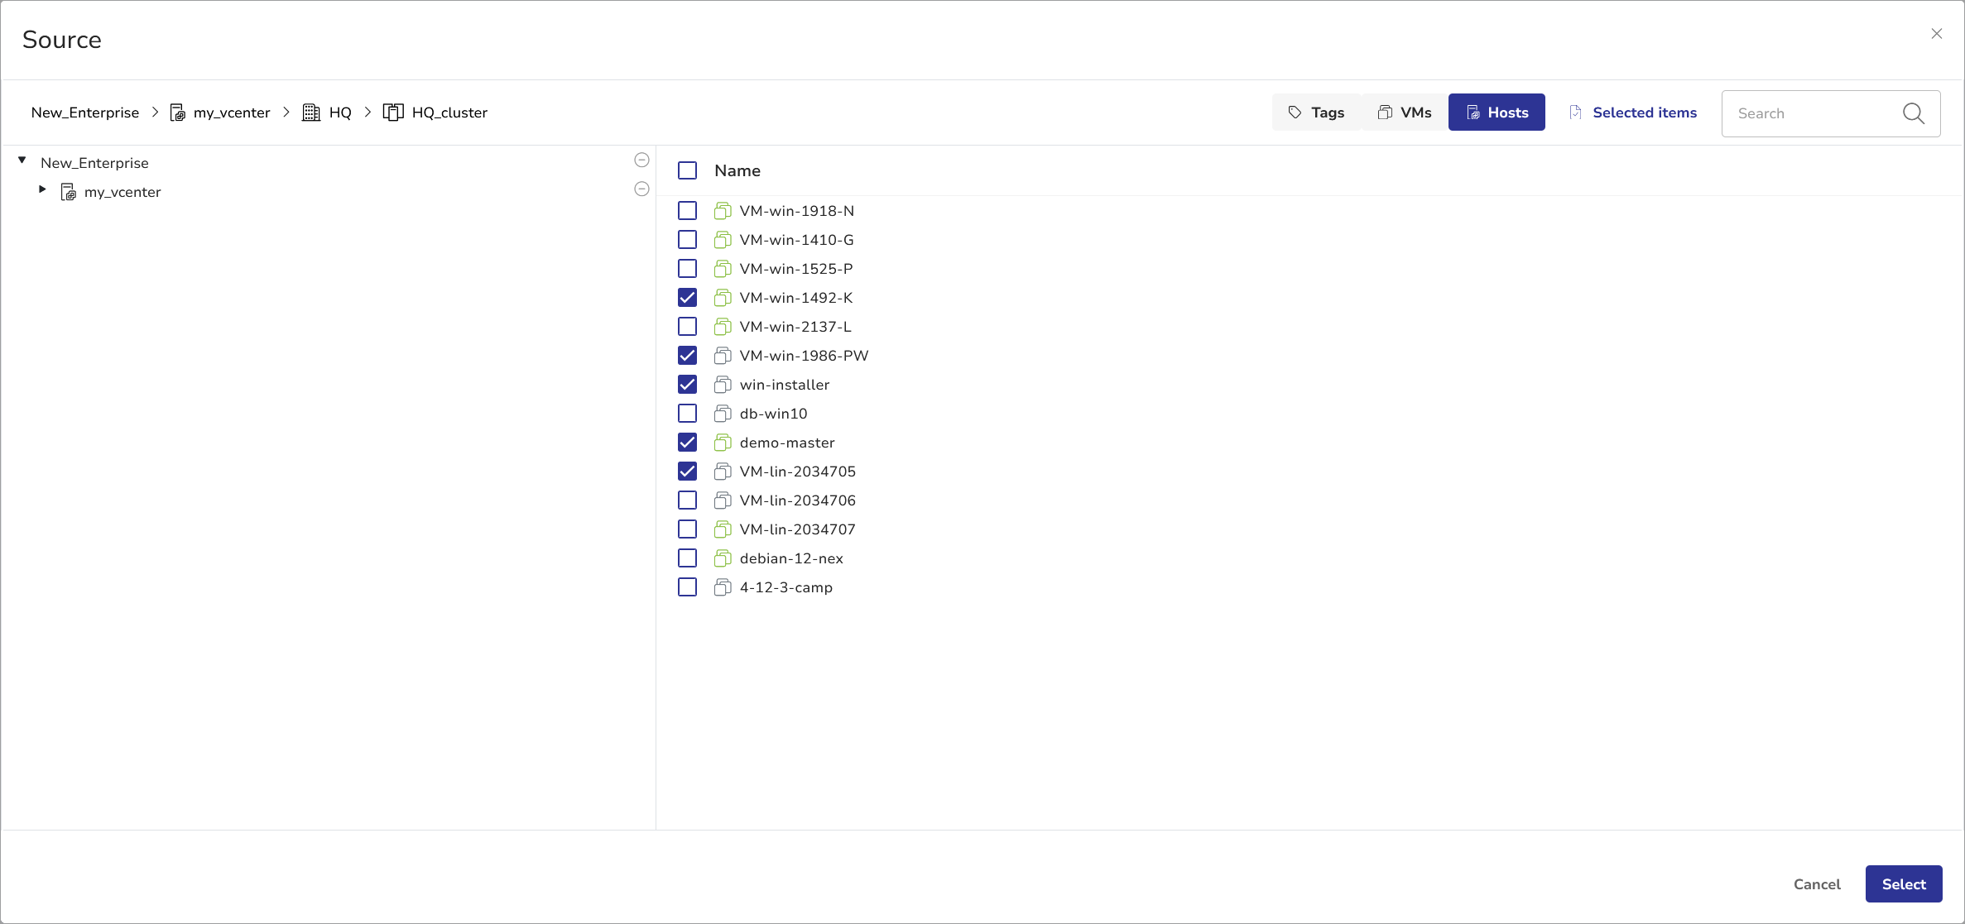Click the VM icon next to demo-master

pyautogui.click(x=723, y=443)
